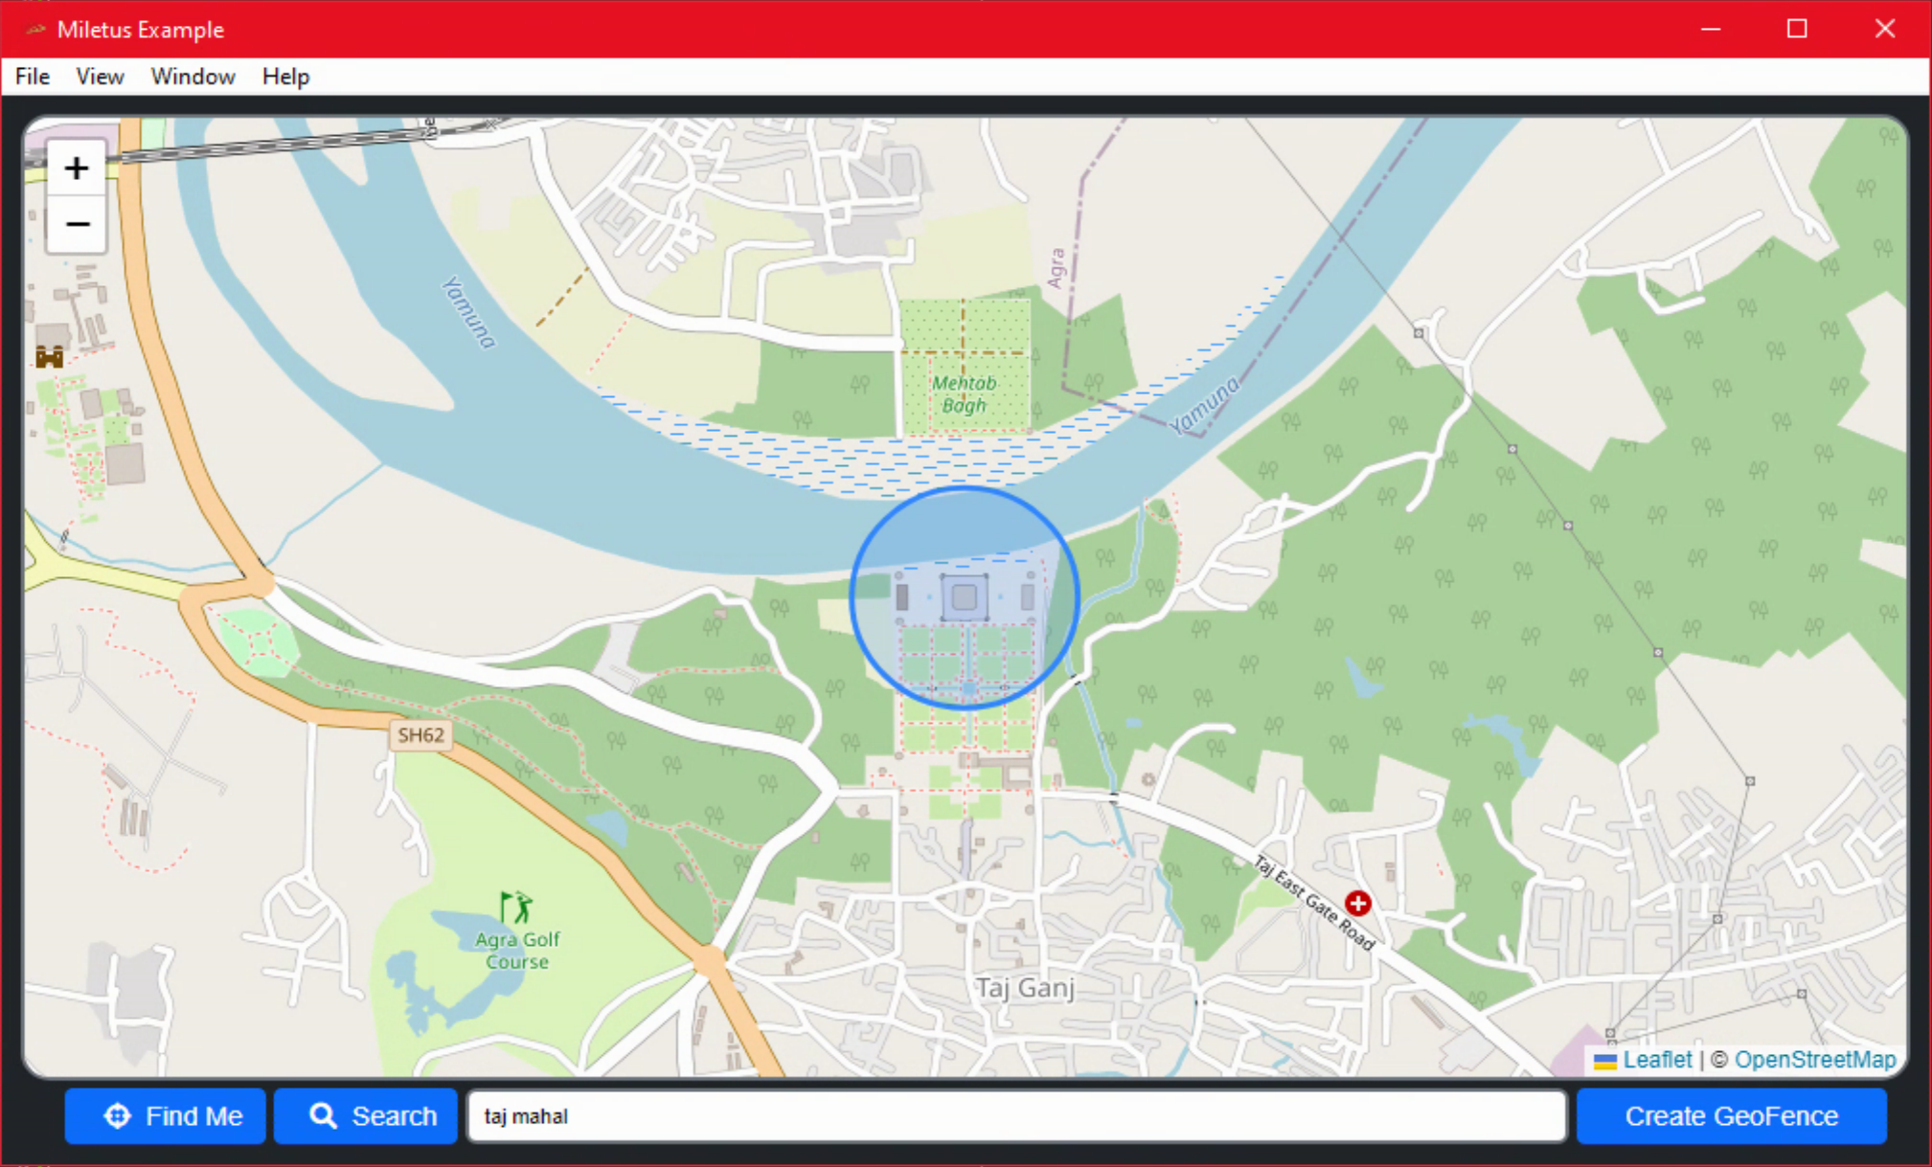Expand map zoom level control
This screenshot has height=1167, width=1932.
tap(75, 166)
